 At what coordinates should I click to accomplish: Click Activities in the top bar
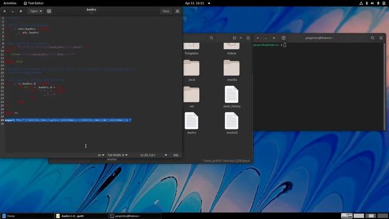[10, 3]
